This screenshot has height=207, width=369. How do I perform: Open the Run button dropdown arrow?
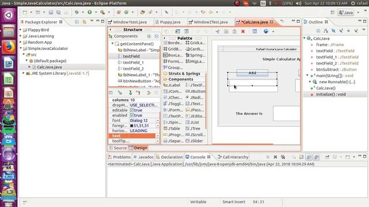pos(96,12)
